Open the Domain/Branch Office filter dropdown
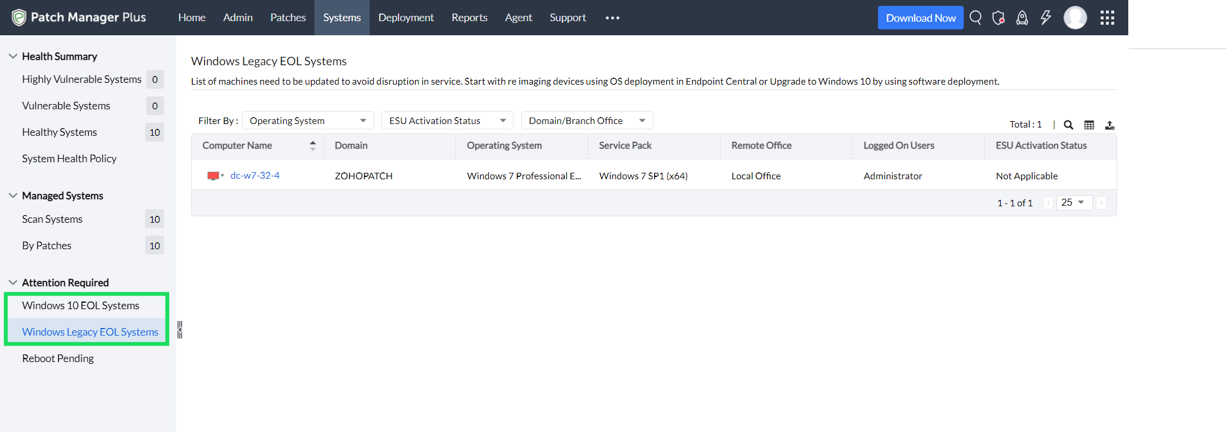This screenshot has height=432, width=1227. [586, 120]
